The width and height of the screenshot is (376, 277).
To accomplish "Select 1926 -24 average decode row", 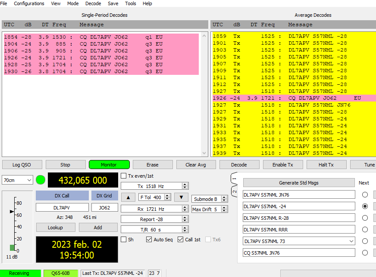I will (294, 98).
